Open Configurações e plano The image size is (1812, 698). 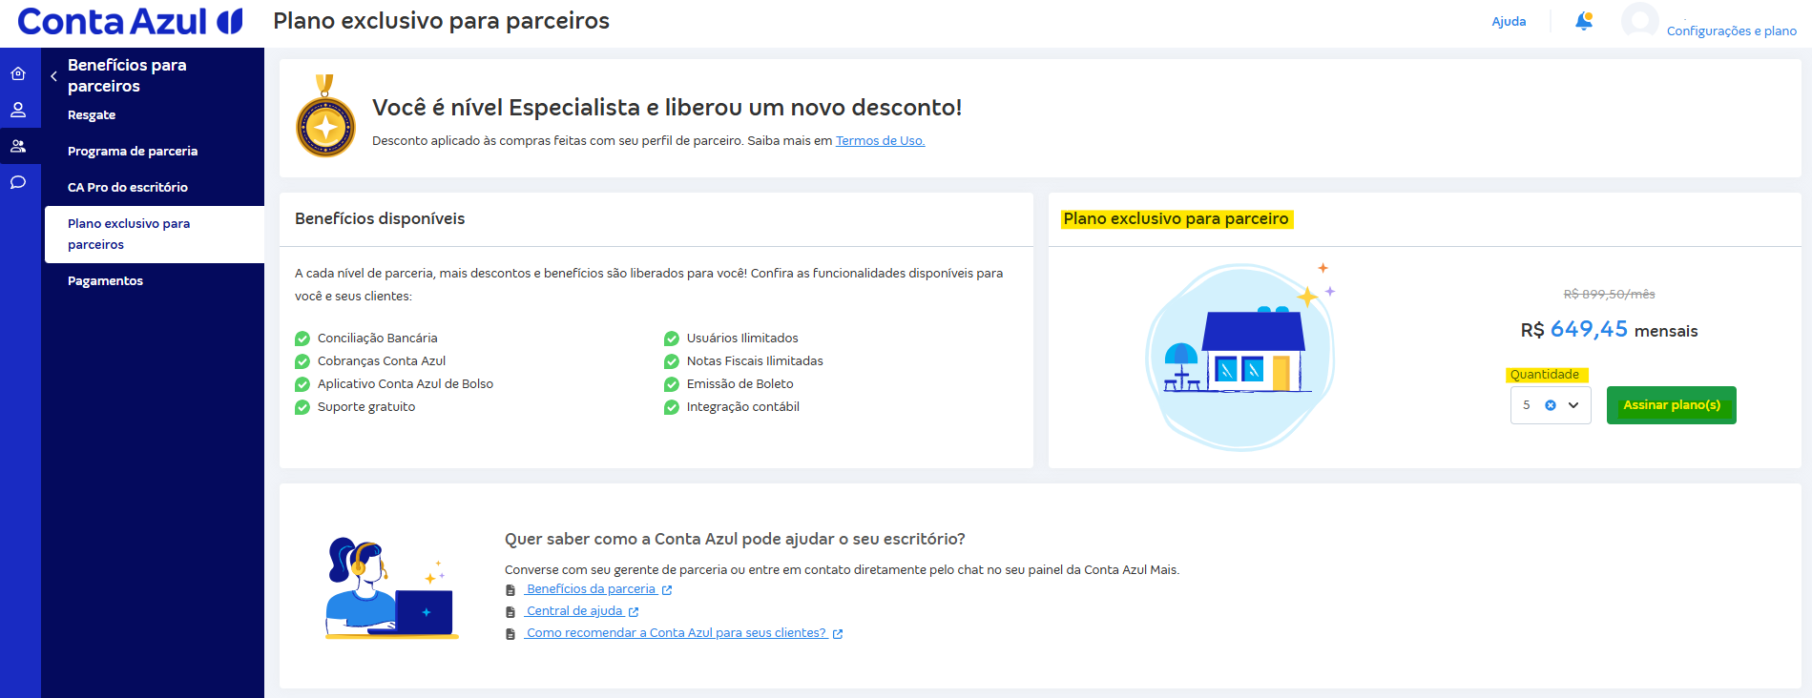pyautogui.click(x=1731, y=31)
